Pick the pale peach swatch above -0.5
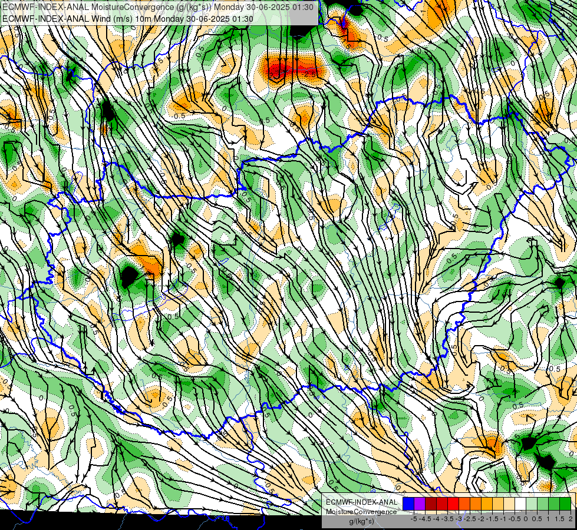Screen dimensions: 577x530 point(509,503)
